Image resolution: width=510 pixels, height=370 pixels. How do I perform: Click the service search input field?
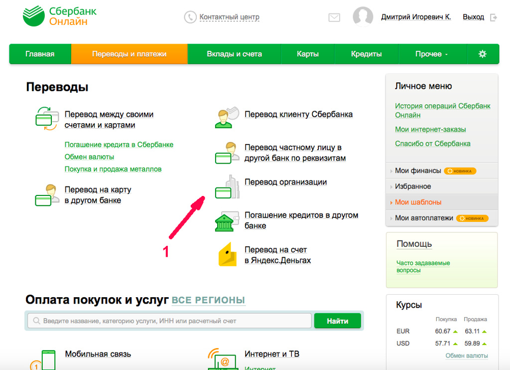click(169, 321)
